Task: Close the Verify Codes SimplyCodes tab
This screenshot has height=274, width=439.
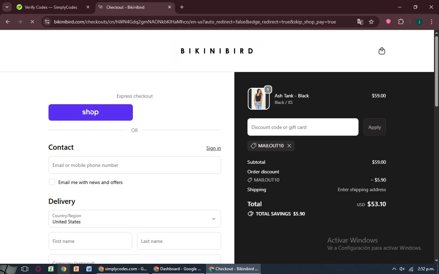Action: click(x=88, y=7)
